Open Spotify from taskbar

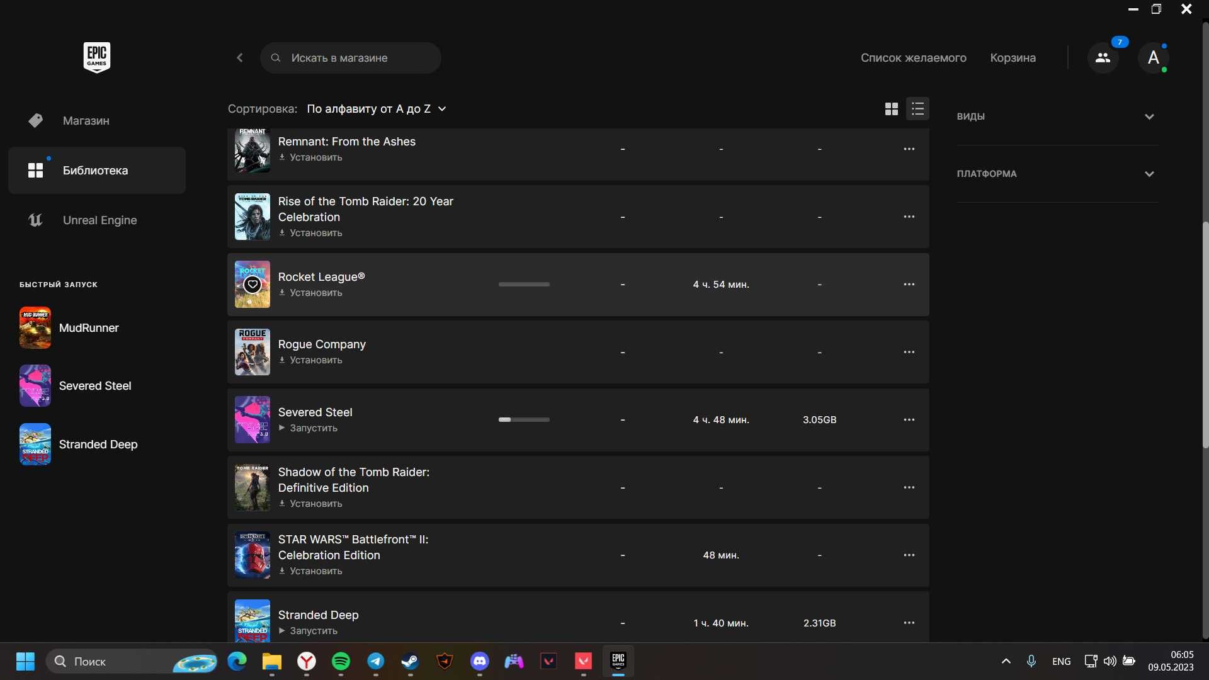coord(341,661)
